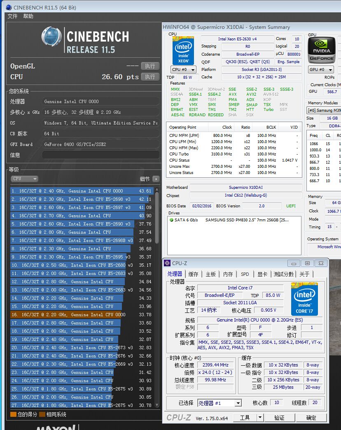Image resolution: width=341 pixels, height=430 pixels.
Task: Run the CPU benchmark with 执行 button
Action: 150,77
